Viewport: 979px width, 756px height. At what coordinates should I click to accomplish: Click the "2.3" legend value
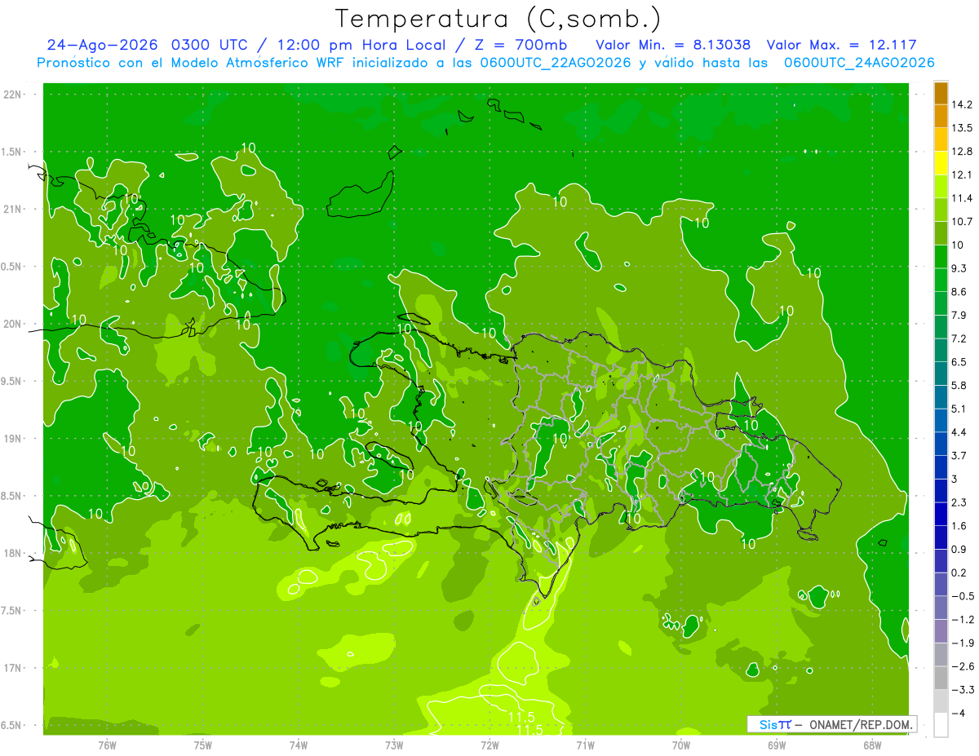coord(959,502)
